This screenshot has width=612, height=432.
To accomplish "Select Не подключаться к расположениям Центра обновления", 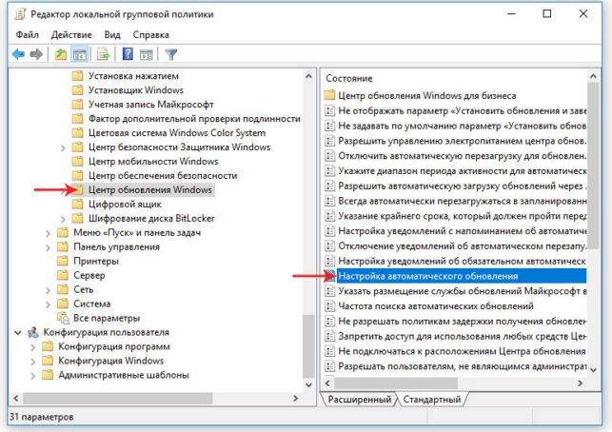I will click(463, 351).
